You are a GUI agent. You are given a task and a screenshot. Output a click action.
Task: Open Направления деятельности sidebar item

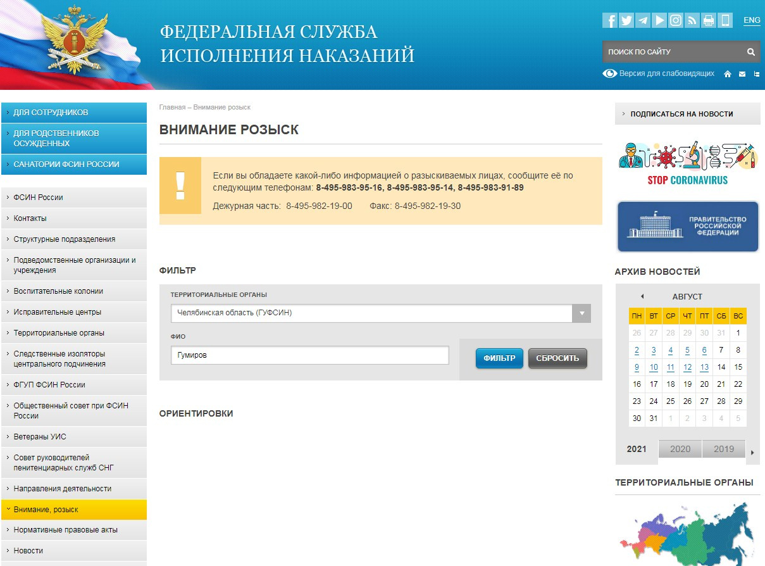click(x=73, y=489)
